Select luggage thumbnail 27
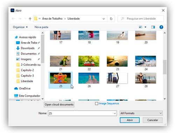The height and width of the screenshot is (133, 175). 117,78
